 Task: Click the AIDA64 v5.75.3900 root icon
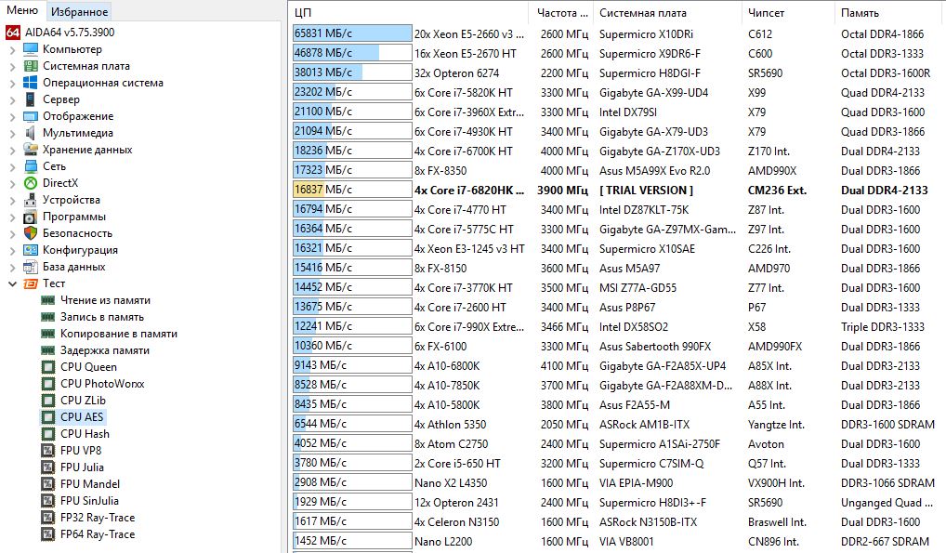[x=13, y=33]
